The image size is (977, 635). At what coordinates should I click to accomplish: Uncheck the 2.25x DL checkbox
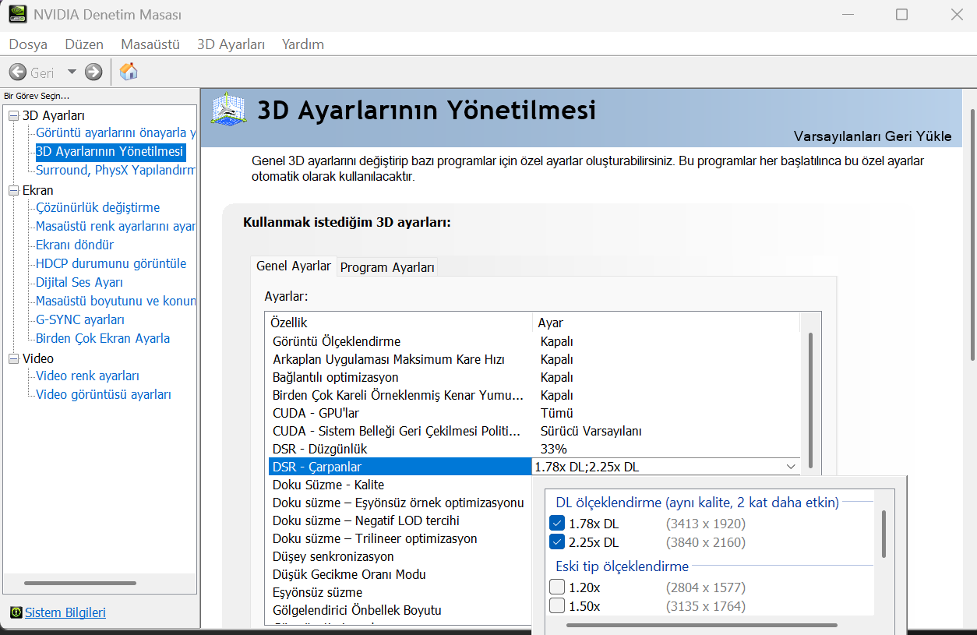click(557, 542)
